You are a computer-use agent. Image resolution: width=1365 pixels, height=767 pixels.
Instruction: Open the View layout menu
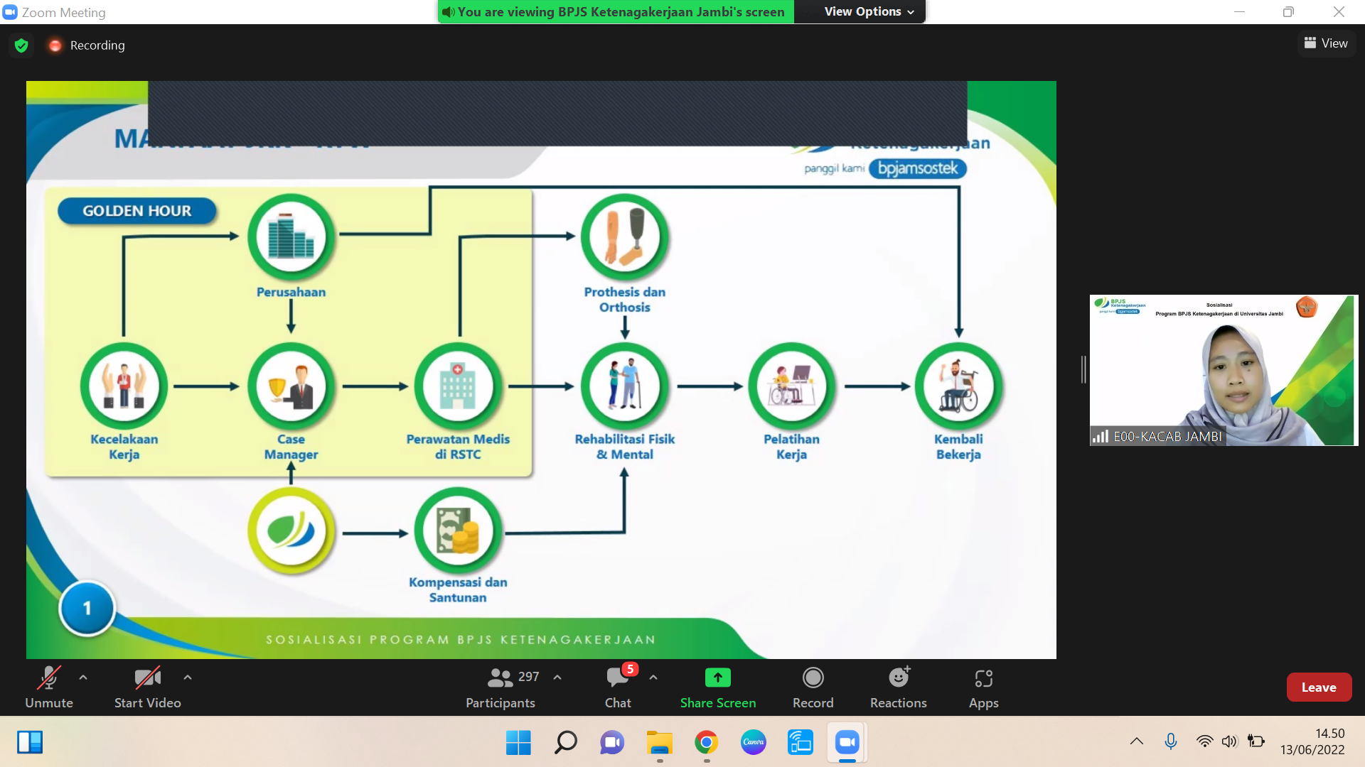(1326, 43)
